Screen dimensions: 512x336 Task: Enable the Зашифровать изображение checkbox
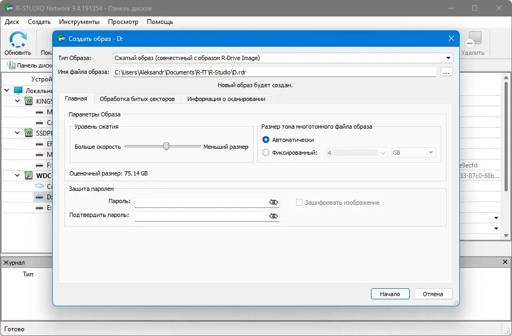(299, 202)
